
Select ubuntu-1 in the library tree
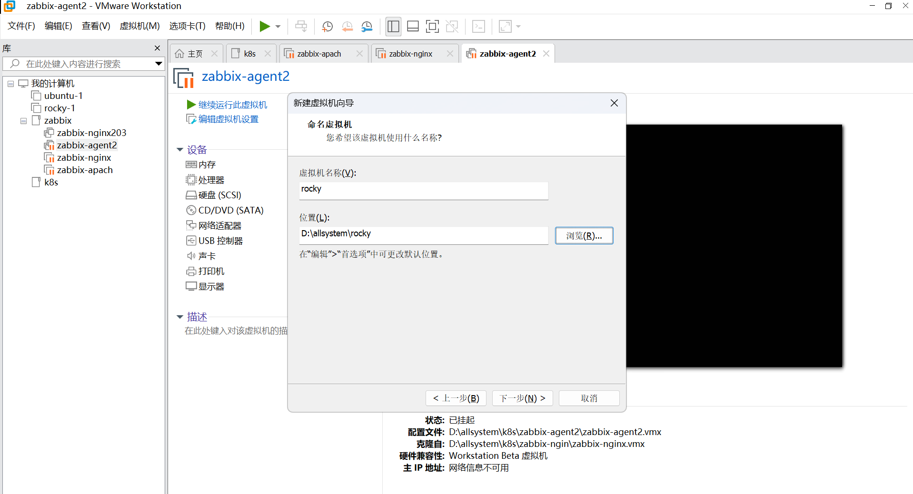(x=63, y=96)
